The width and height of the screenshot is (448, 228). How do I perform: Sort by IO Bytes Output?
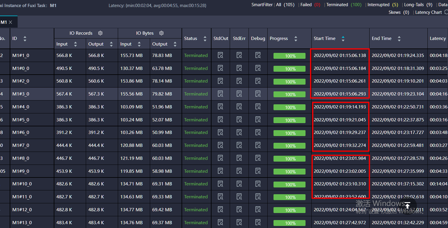175,44
